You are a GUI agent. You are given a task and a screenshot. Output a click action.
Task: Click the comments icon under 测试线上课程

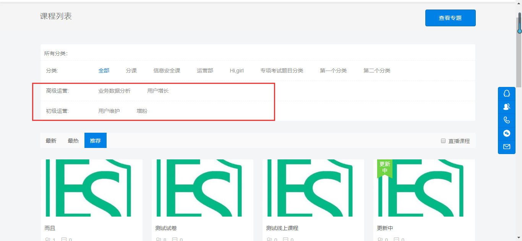pos(285,239)
